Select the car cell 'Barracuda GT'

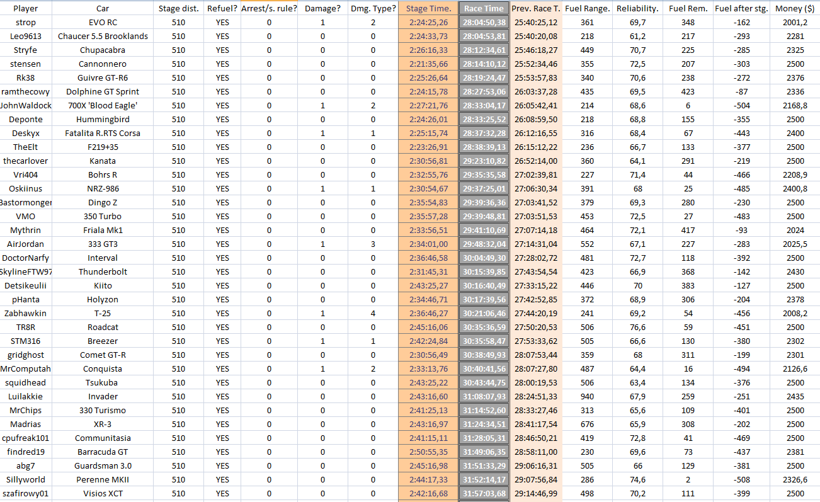pyautogui.click(x=103, y=452)
